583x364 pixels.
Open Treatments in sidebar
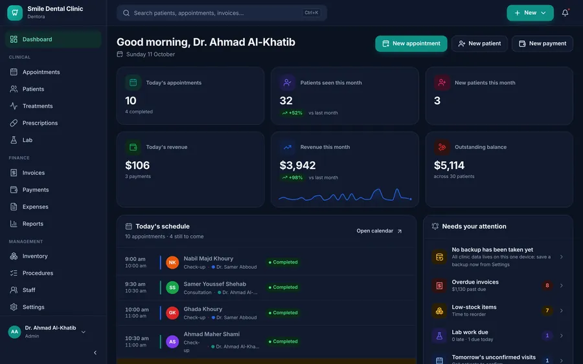coord(53,106)
